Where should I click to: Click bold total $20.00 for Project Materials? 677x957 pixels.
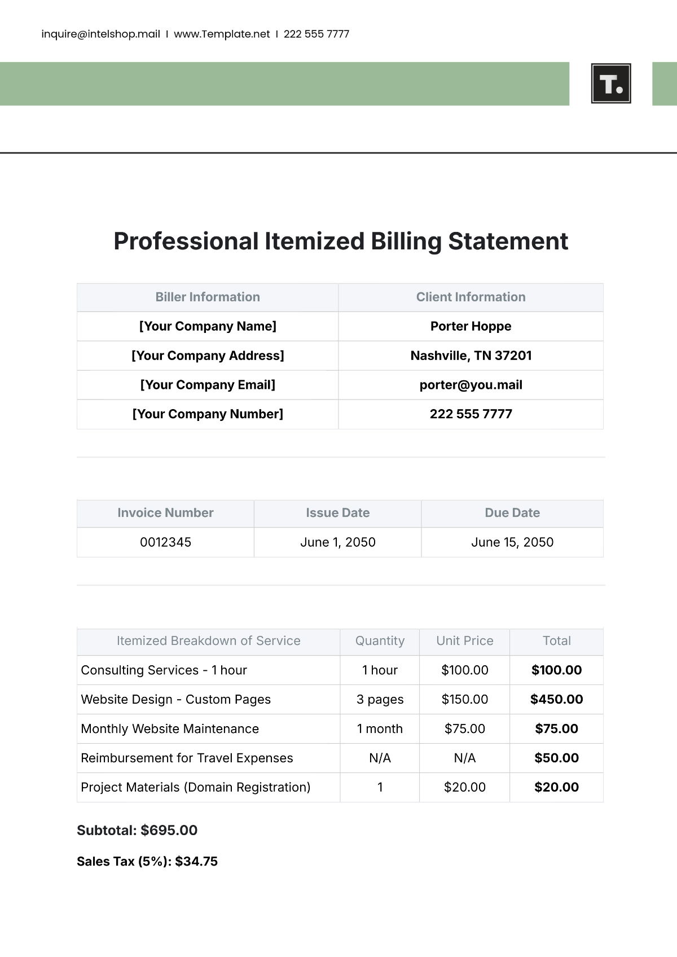point(557,788)
